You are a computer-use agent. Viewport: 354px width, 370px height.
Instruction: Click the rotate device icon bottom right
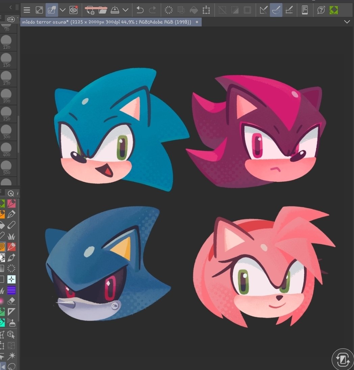coord(343,360)
